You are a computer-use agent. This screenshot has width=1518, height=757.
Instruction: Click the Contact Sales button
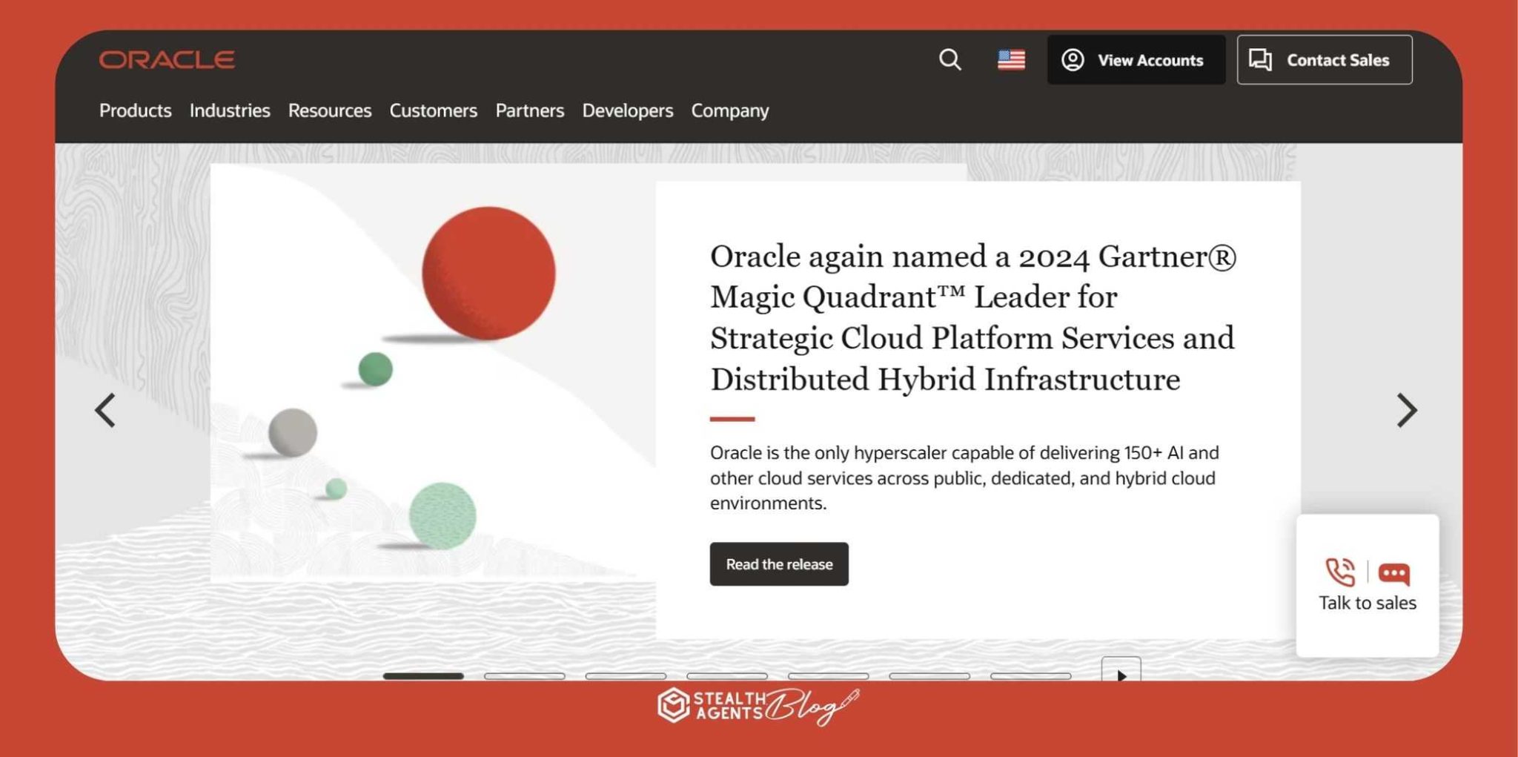(1324, 60)
